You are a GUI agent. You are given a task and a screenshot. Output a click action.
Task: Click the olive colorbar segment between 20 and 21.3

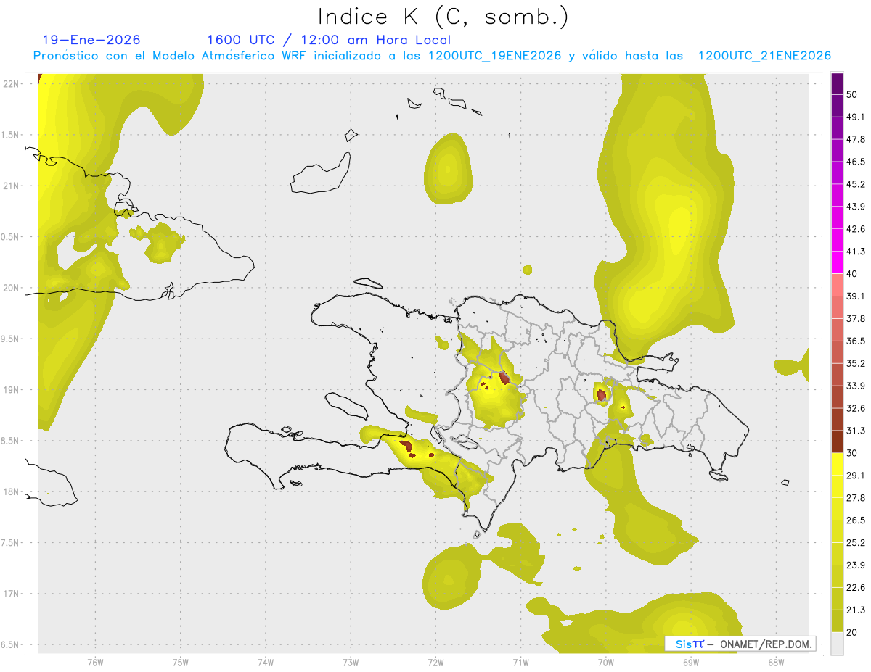click(837, 621)
